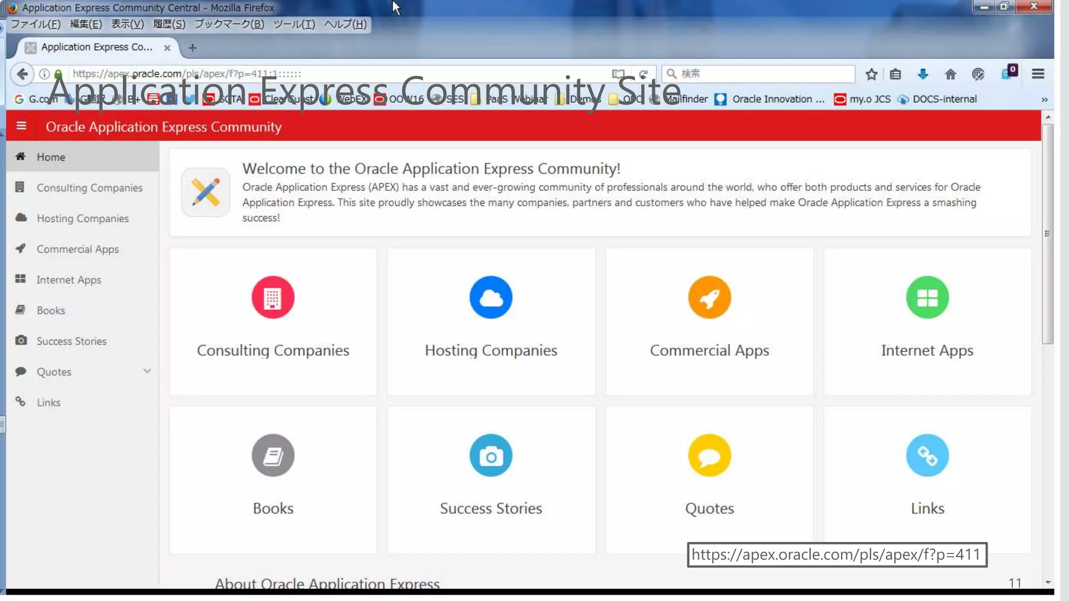
Task: Open the ツール(T) menu
Action: (x=294, y=24)
